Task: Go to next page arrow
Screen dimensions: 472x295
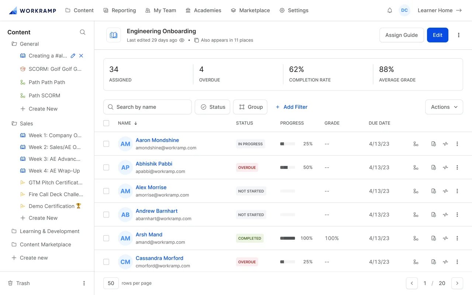Action: 457,283
